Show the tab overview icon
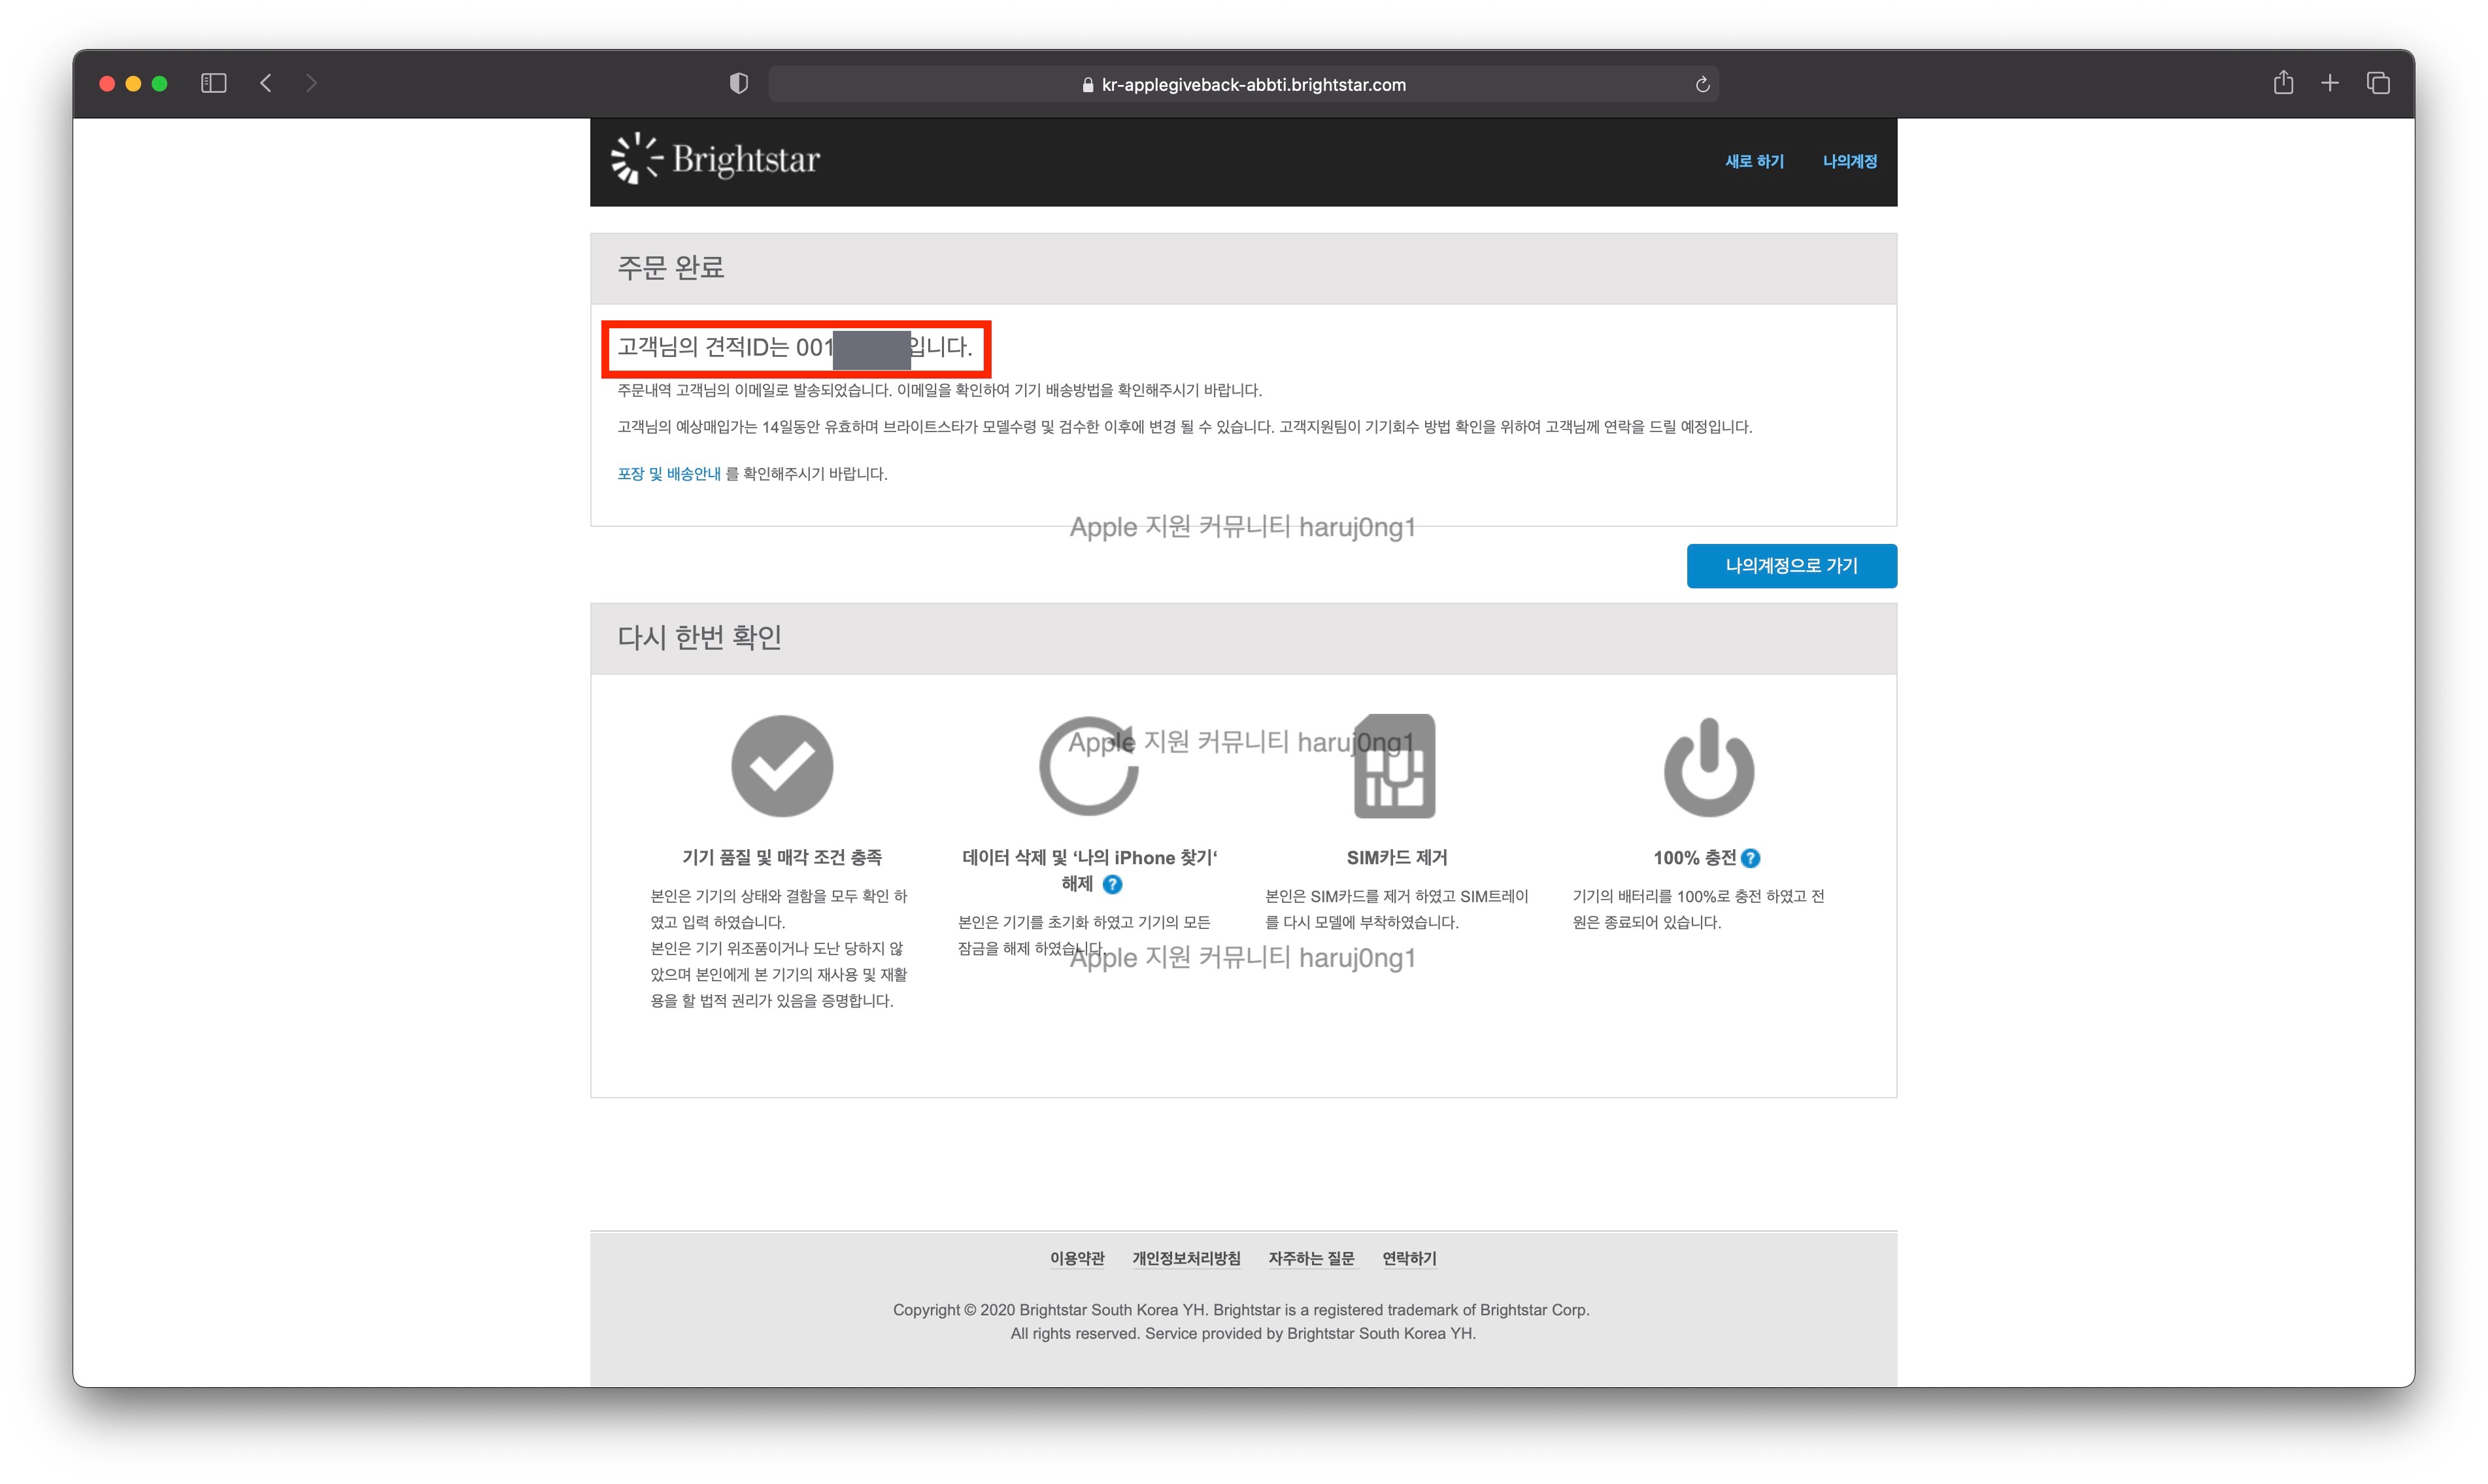Image resolution: width=2488 pixels, height=1484 pixels. point(2378,83)
